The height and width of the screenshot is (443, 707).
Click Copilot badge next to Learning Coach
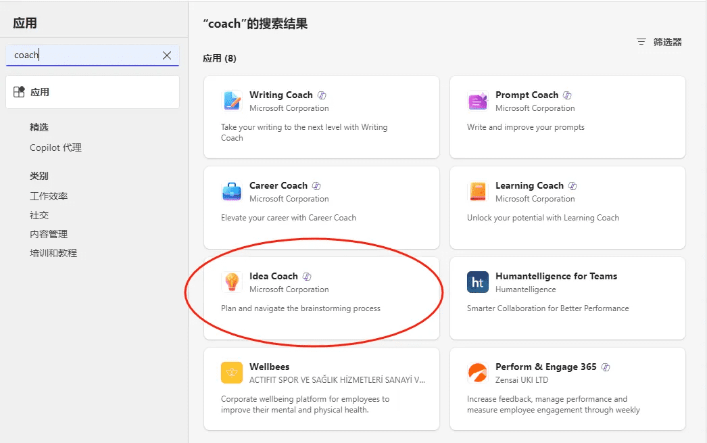click(572, 186)
